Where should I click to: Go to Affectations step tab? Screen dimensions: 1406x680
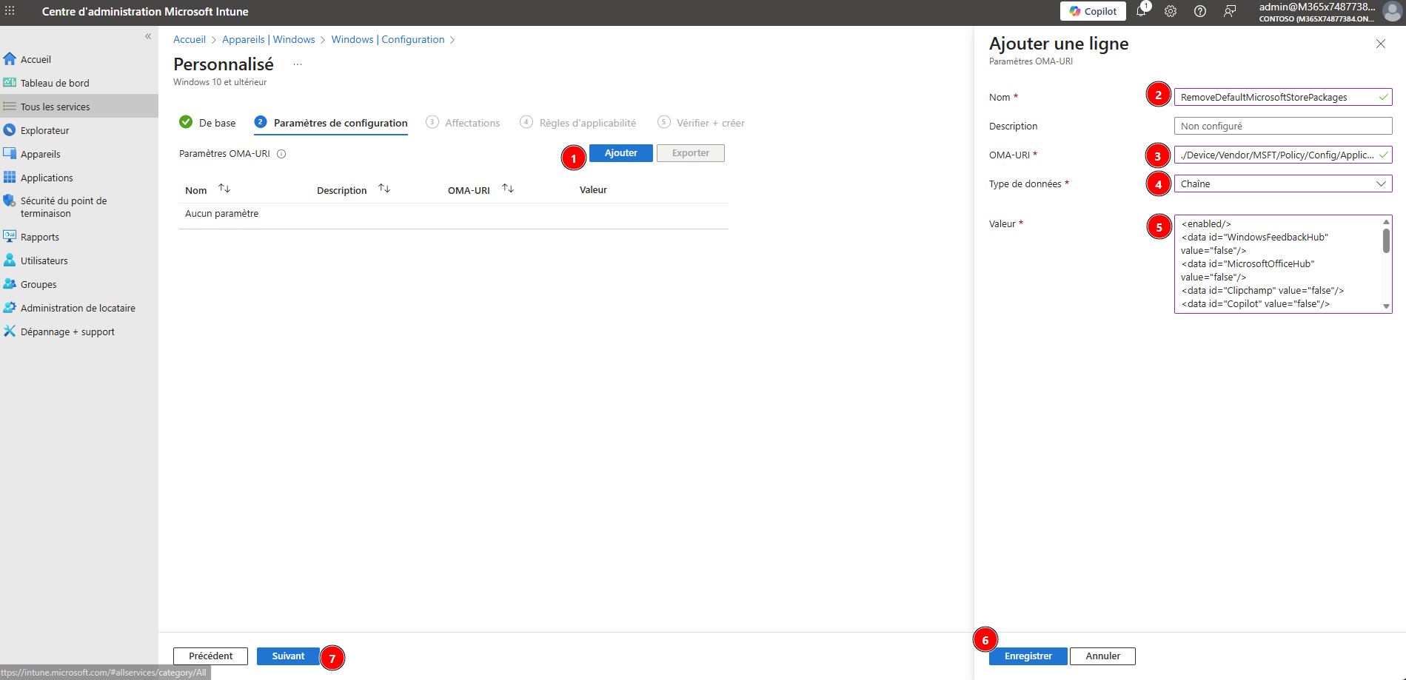coord(463,123)
